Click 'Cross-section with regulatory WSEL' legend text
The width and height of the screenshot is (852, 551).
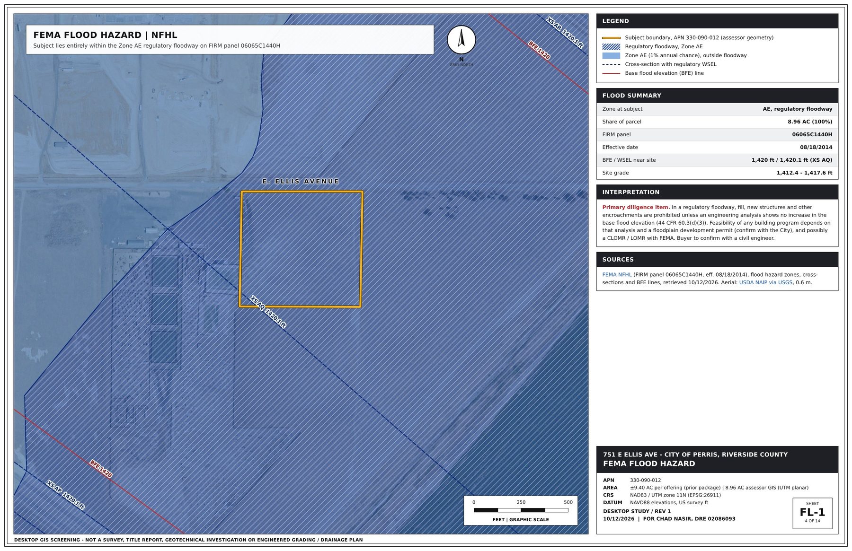click(670, 64)
